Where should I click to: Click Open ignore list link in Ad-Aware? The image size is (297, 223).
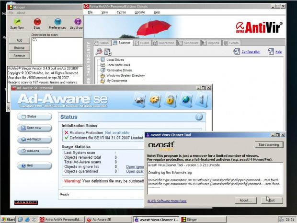(x=135, y=167)
